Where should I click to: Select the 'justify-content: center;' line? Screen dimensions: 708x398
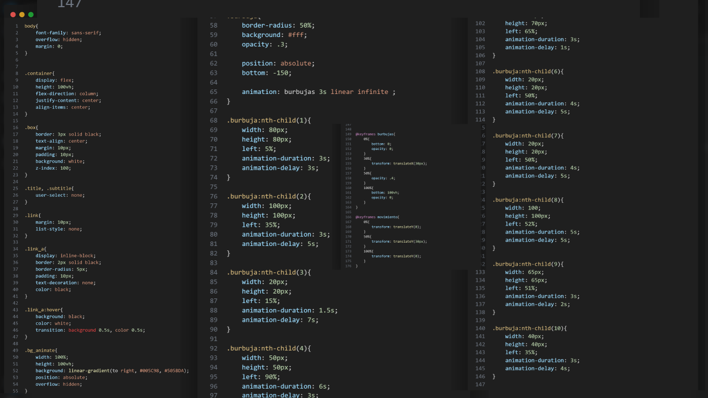[x=68, y=100]
